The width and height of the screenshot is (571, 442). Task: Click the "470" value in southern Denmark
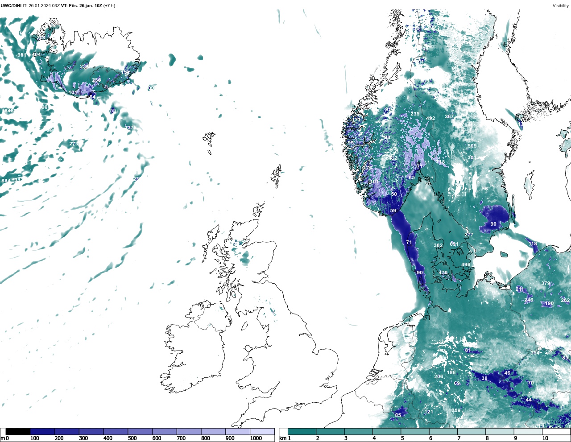coord(443,273)
